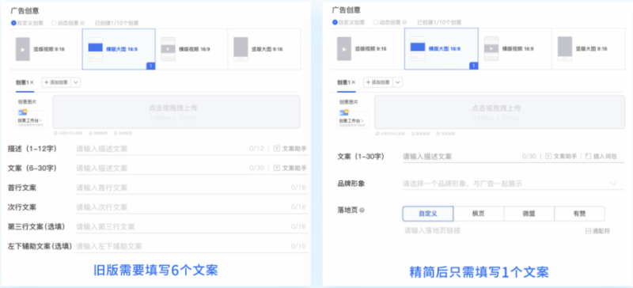Choose 竖版视频 9:16 format in right panel

(x=367, y=48)
